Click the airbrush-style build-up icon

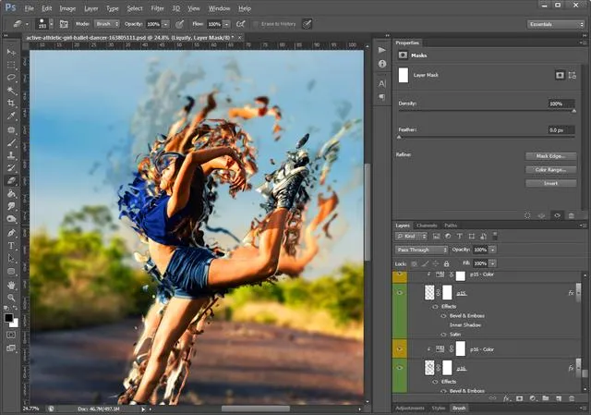[240, 24]
